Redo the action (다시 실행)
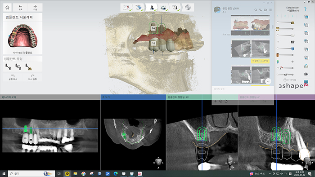Image resolution: width=315 pixels, height=177 pixels. [32, 77]
